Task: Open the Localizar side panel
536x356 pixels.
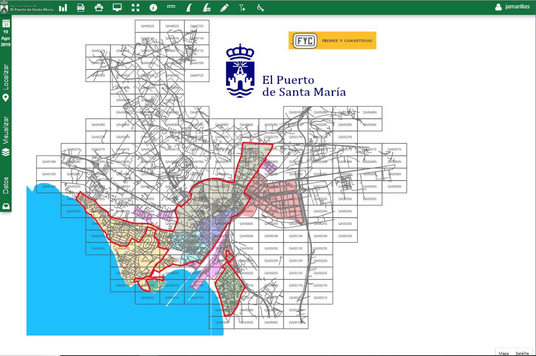Action: click(x=6, y=83)
